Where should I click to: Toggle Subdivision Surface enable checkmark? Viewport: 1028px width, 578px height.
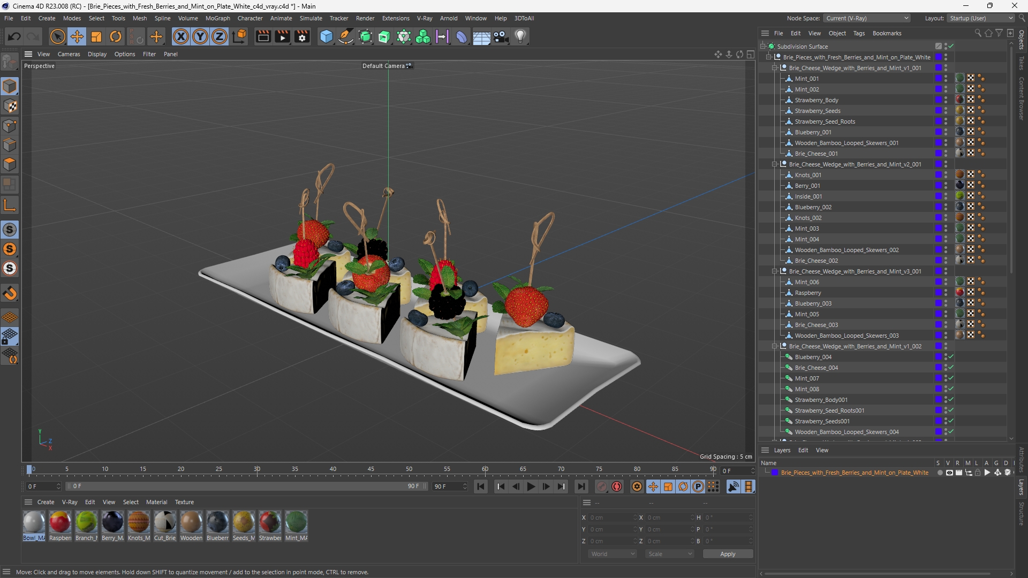pyautogui.click(x=951, y=47)
